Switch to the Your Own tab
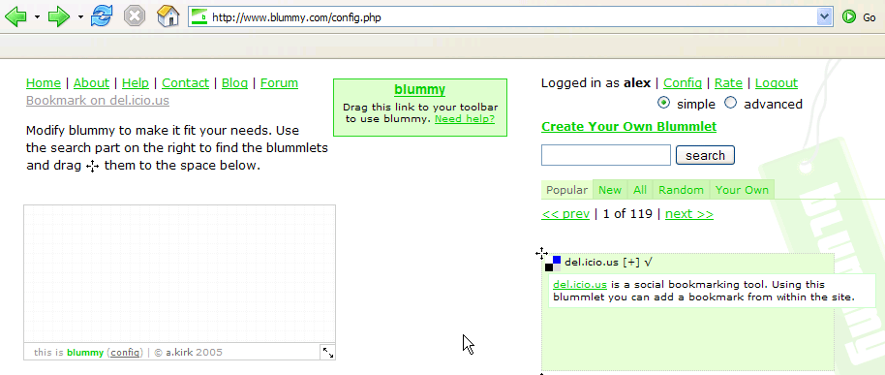885x375 pixels. tap(743, 190)
